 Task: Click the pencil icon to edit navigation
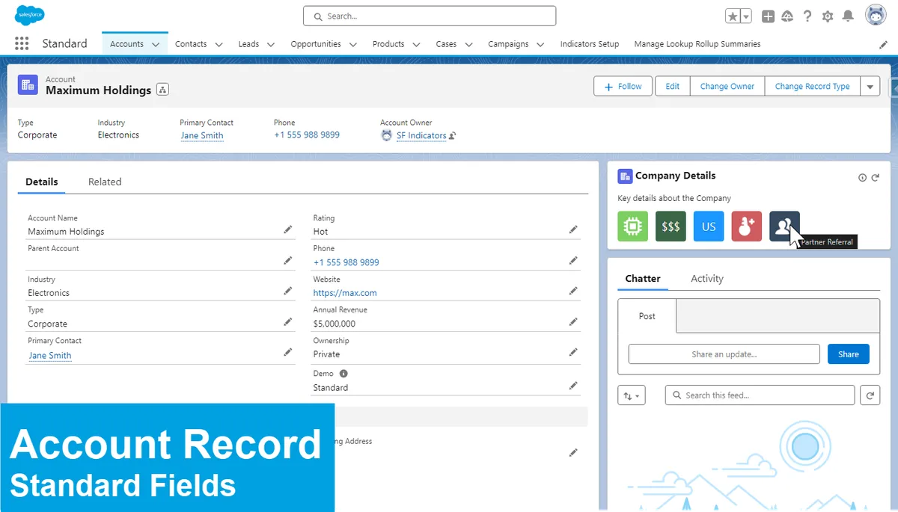click(883, 45)
